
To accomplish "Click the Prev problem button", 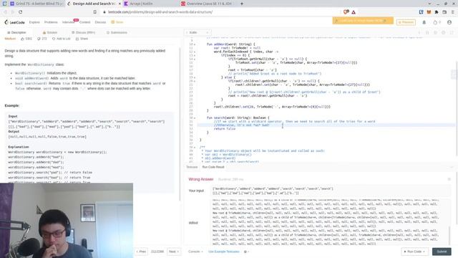I will pos(141,252).
